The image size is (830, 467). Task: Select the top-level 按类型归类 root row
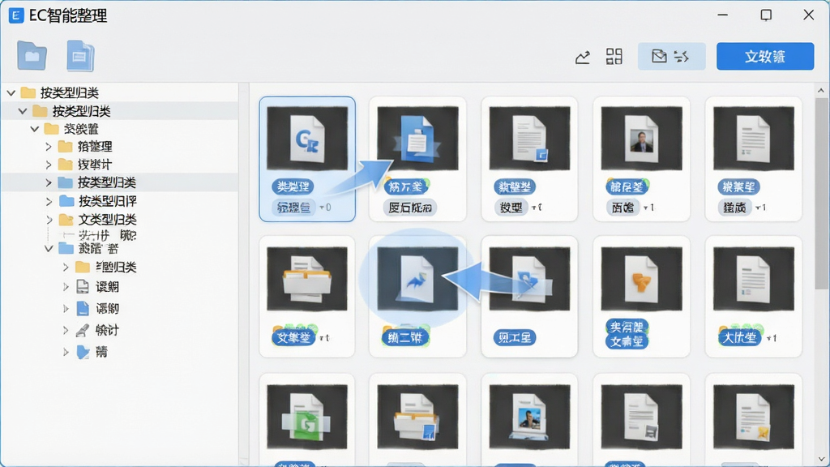click(x=120, y=93)
